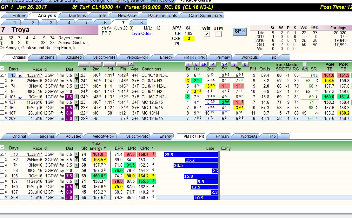
Task: Check lower paceline row 6 (11Sep16)
Action: pos(2,181)
